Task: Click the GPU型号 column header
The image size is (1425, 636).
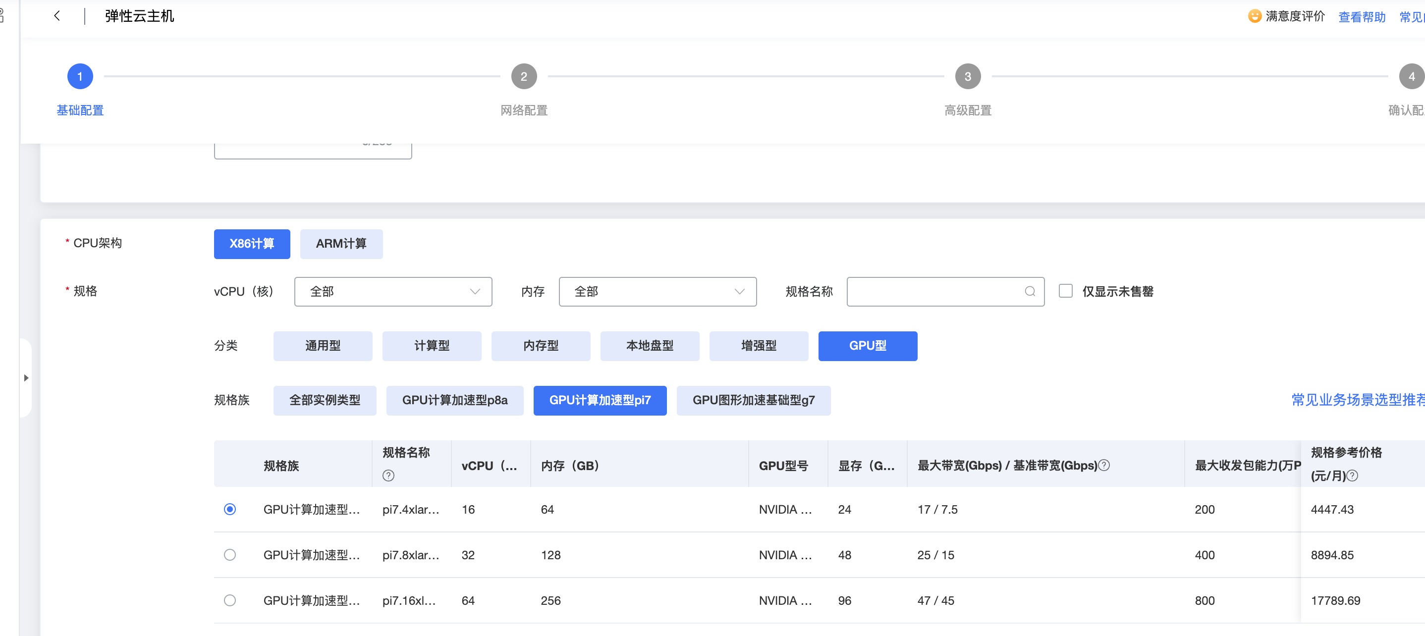Action: (x=783, y=466)
